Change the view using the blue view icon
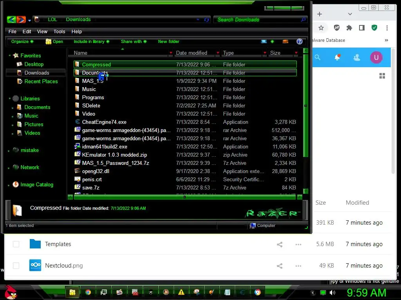Viewport: 401px width, 300px height. click(264, 41)
